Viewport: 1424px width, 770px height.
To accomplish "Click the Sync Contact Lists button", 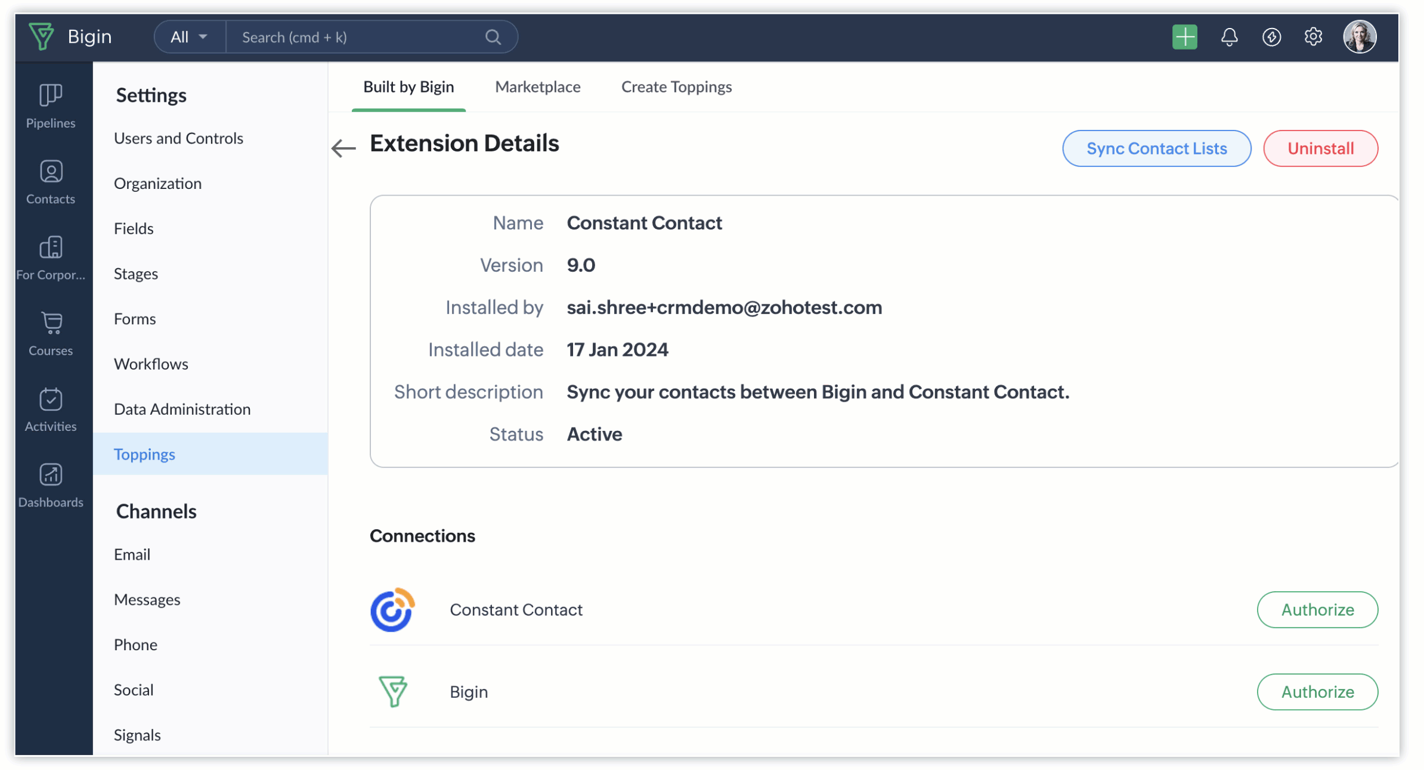I will click(1156, 148).
